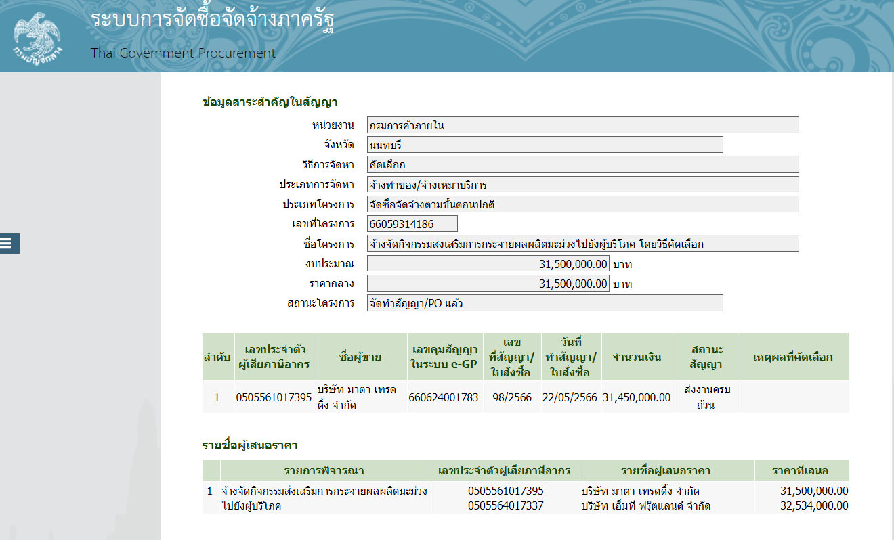
Task: Click contract number 660624001783 cell
Action: (444, 397)
